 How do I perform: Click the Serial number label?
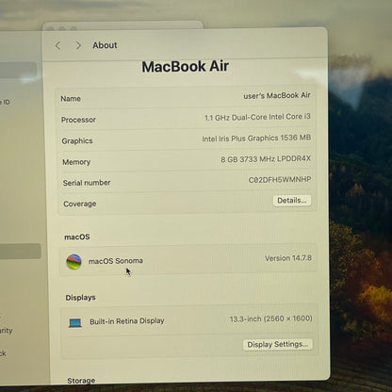click(87, 183)
